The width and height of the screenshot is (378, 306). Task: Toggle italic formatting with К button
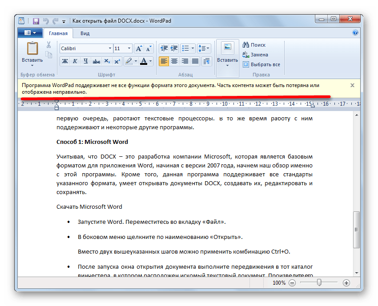[x=75, y=61]
